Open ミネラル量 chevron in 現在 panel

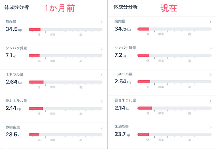[210, 75]
